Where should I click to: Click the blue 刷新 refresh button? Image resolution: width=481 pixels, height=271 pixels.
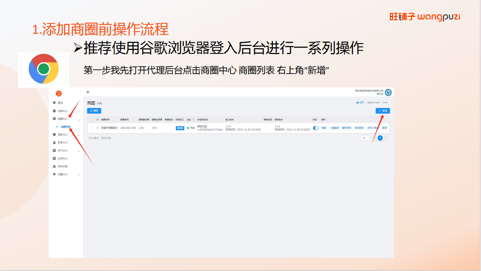(94, 111)
